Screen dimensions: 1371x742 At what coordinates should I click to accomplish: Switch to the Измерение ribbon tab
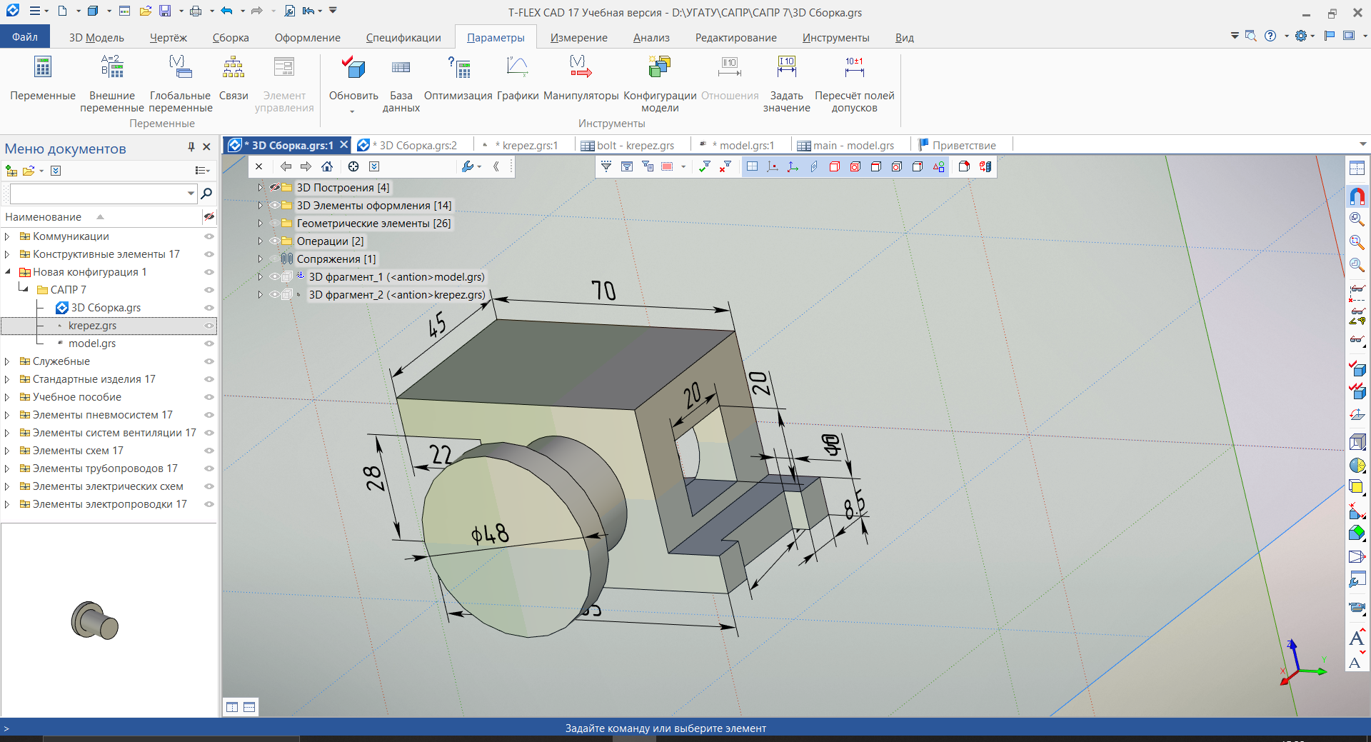click(579, 38)
